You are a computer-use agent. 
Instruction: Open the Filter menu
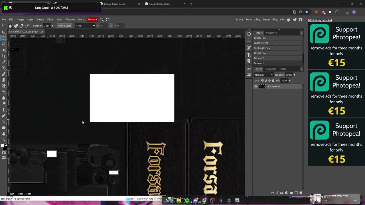tap(50, 20)
